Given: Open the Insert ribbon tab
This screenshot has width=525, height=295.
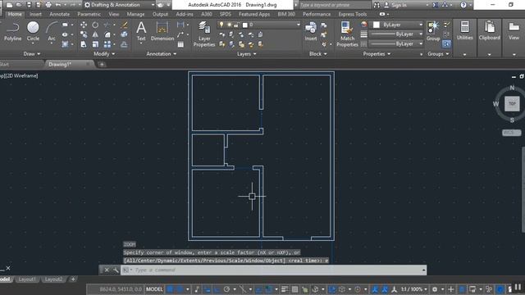Looking at the screenshot, I should (x=35, y=14).
